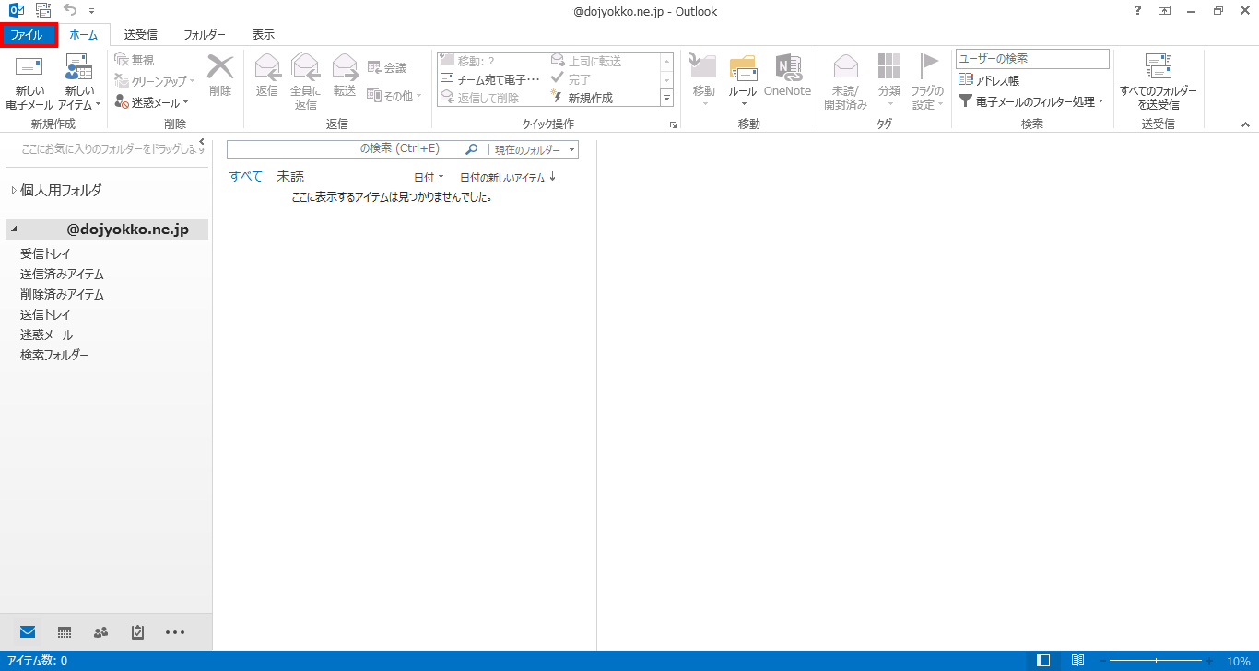Collapse the ribbon with the arrow

tap(1245, 124)
